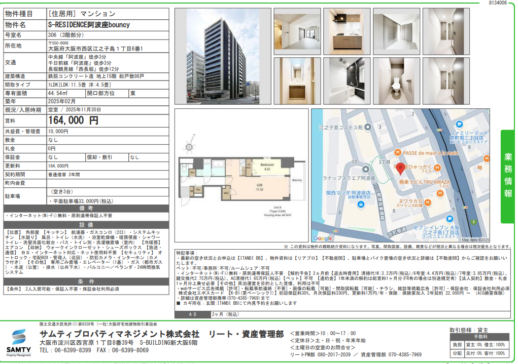Open the toilet room photo

coord(396,80)
